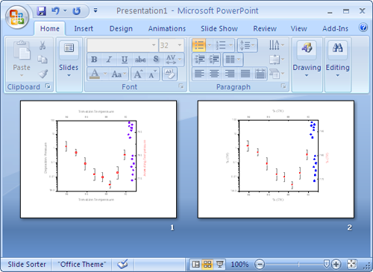Apply the font color

[x=95, y=74]
